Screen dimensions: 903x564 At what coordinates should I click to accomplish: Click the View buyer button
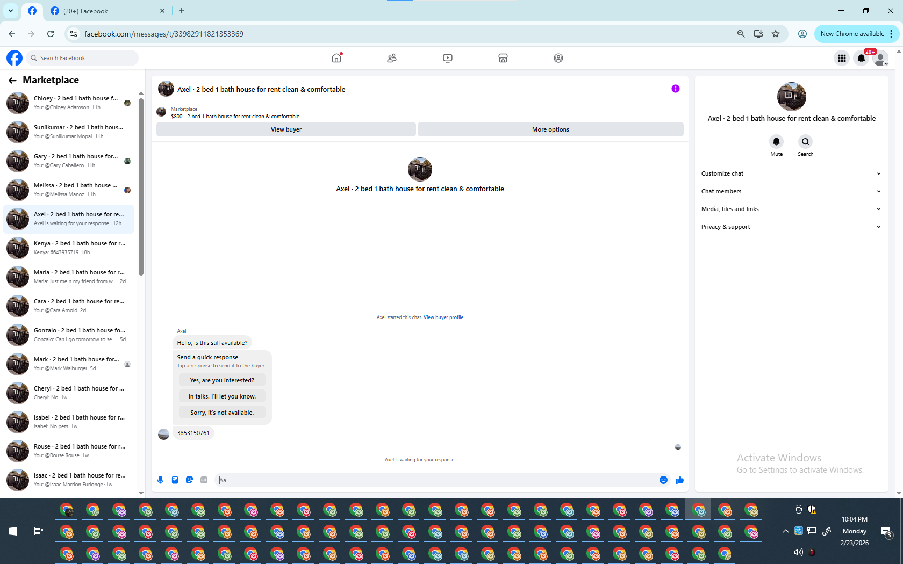(x=286, y=129)
